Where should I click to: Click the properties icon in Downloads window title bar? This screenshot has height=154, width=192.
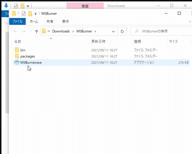16,6
